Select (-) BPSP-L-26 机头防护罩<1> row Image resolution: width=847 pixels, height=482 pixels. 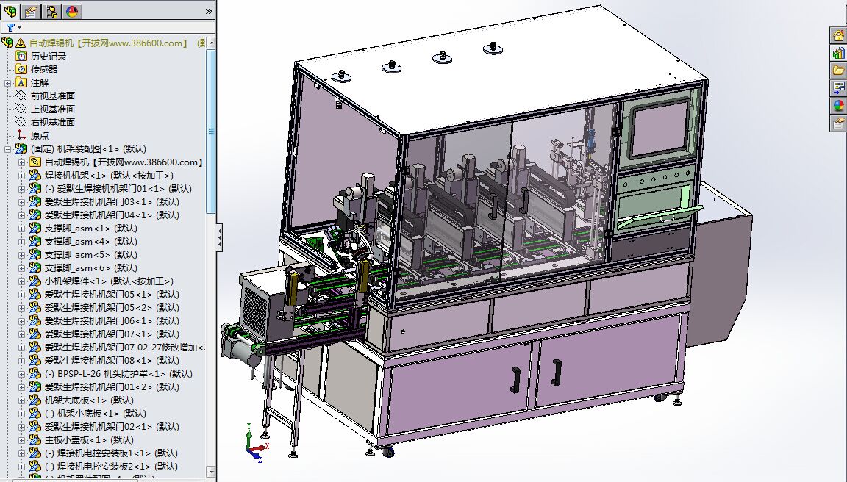[118, 373]
